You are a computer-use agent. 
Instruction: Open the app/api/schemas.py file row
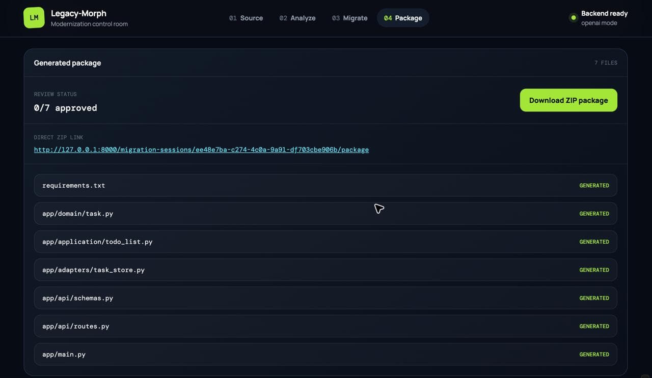pos(325,298)
